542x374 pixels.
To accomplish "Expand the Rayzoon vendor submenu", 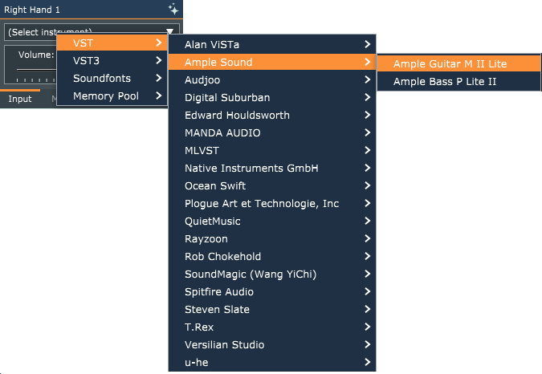I will (272, 238).
